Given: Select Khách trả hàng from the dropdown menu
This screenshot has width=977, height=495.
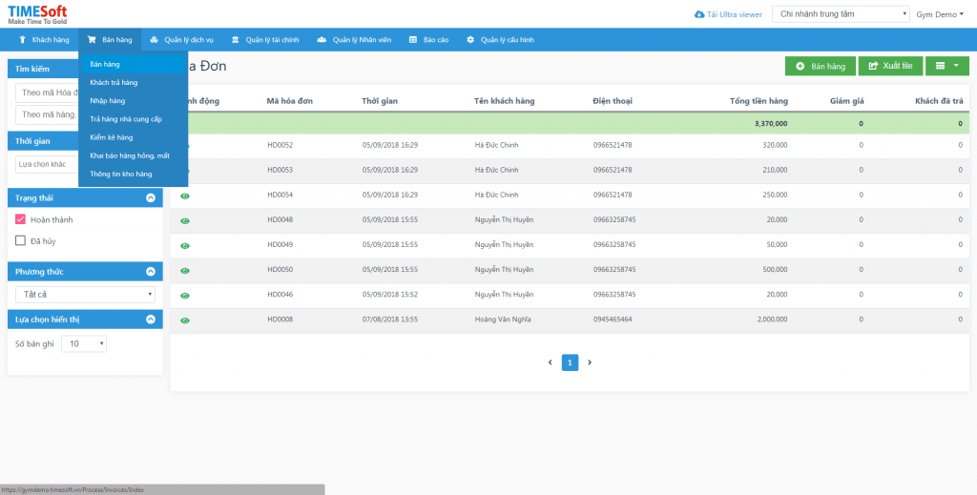Looking at the screenshot, I should tap(114, 83).
